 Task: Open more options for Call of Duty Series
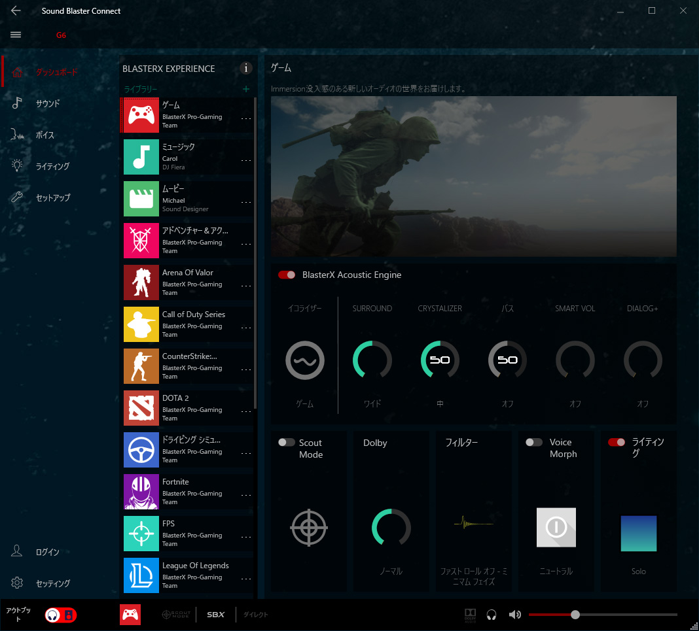(x=246, y=328)
